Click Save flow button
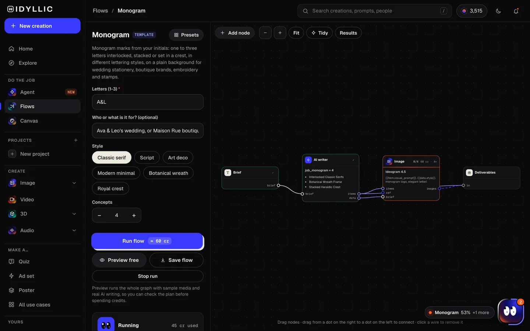Screen dimensions: 530x331 (x=176, y=260)
